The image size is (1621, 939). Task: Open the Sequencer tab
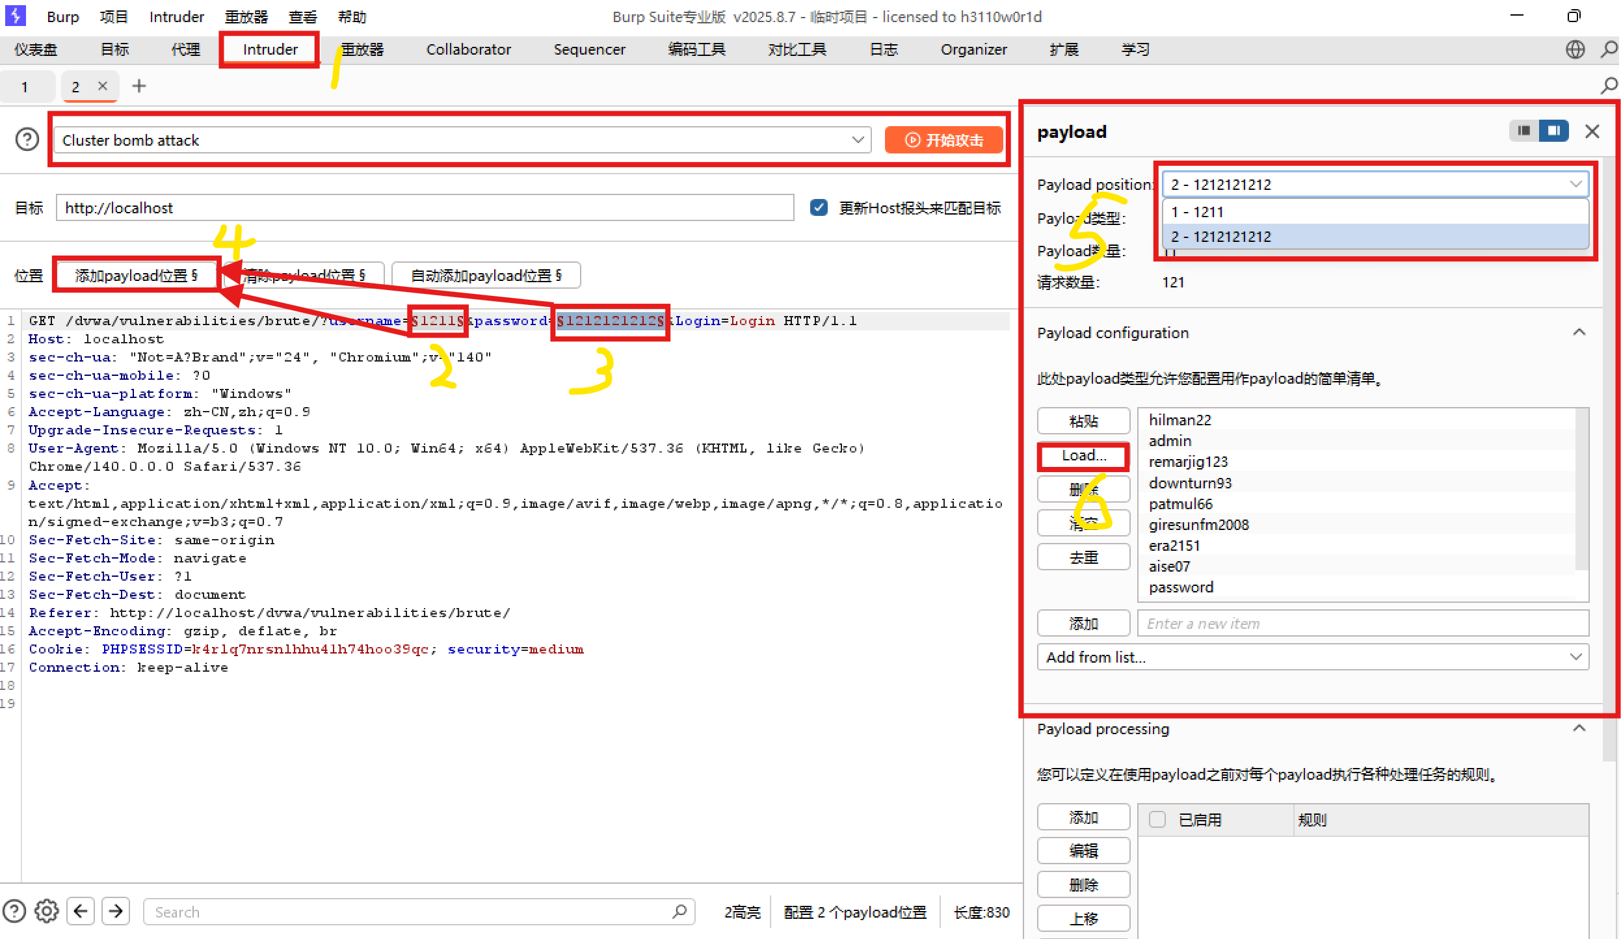point(589,49)
